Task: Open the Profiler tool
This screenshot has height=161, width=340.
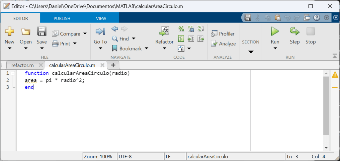Action: tap(223, 34)
